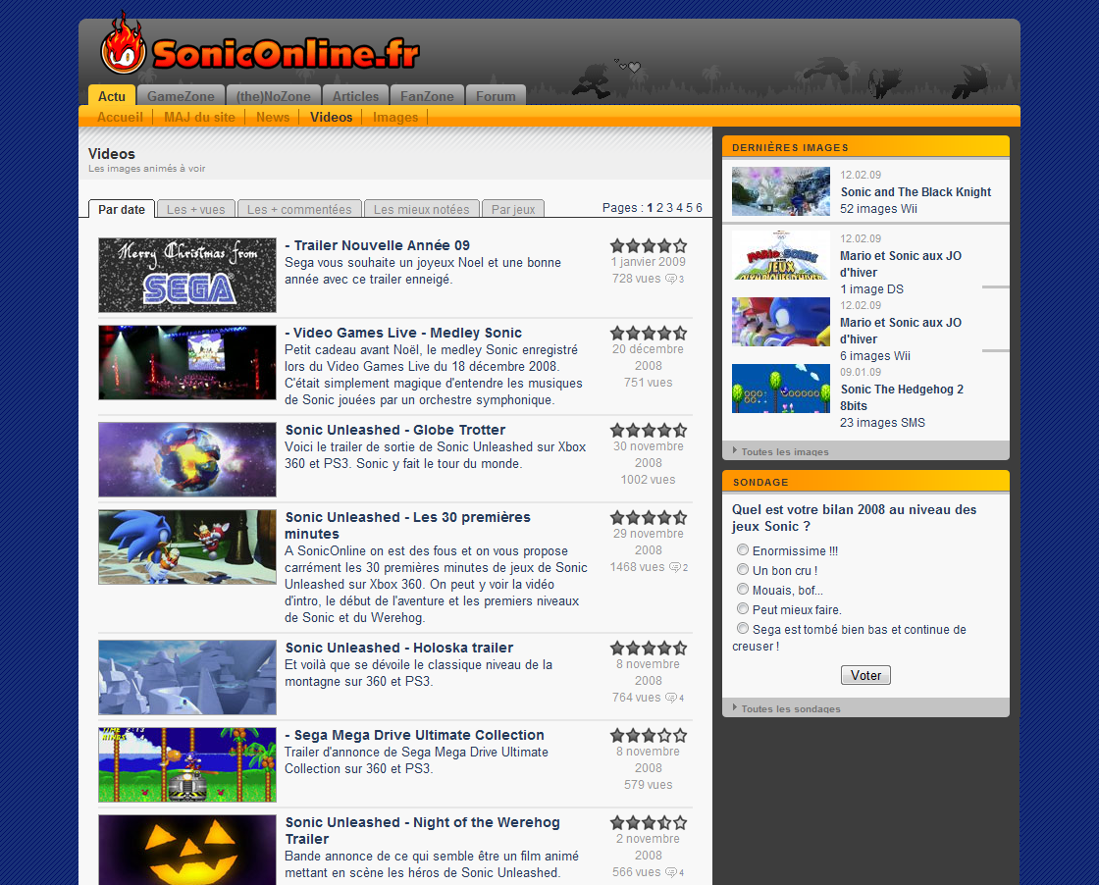The height and width of the screenshot is (885, 1099).
Task: Sort videos with 'Par date' tab
Action: click(x=122, y=209)
